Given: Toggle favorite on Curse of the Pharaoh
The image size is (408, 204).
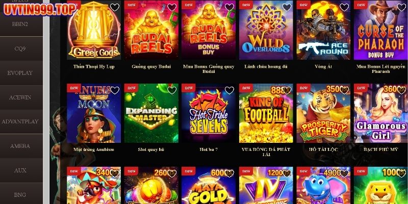Looking at the screenshot, I should (401, 7).
